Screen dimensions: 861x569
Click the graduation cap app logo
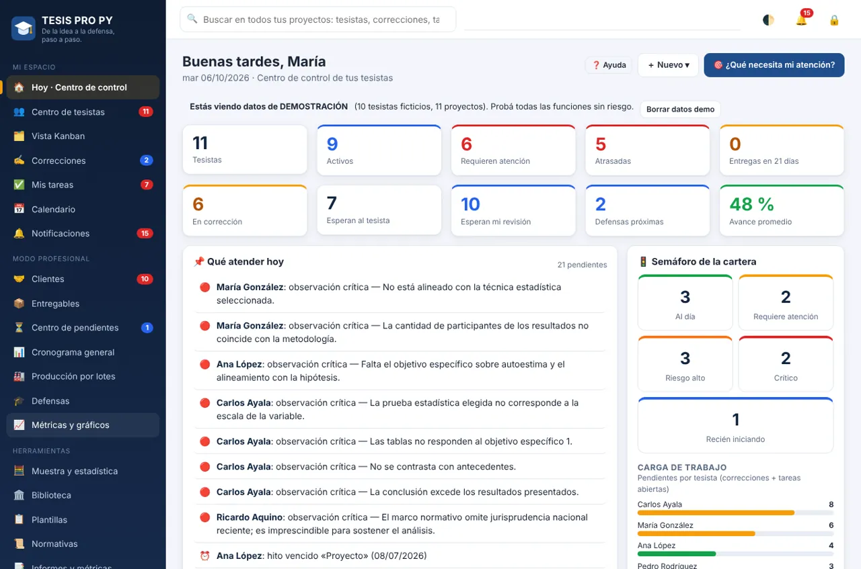[x=24, y=29]
